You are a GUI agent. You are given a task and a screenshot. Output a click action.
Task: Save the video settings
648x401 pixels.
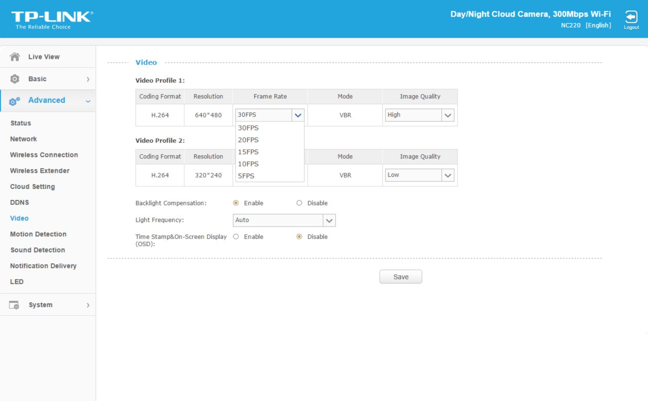tap(400, 277)
